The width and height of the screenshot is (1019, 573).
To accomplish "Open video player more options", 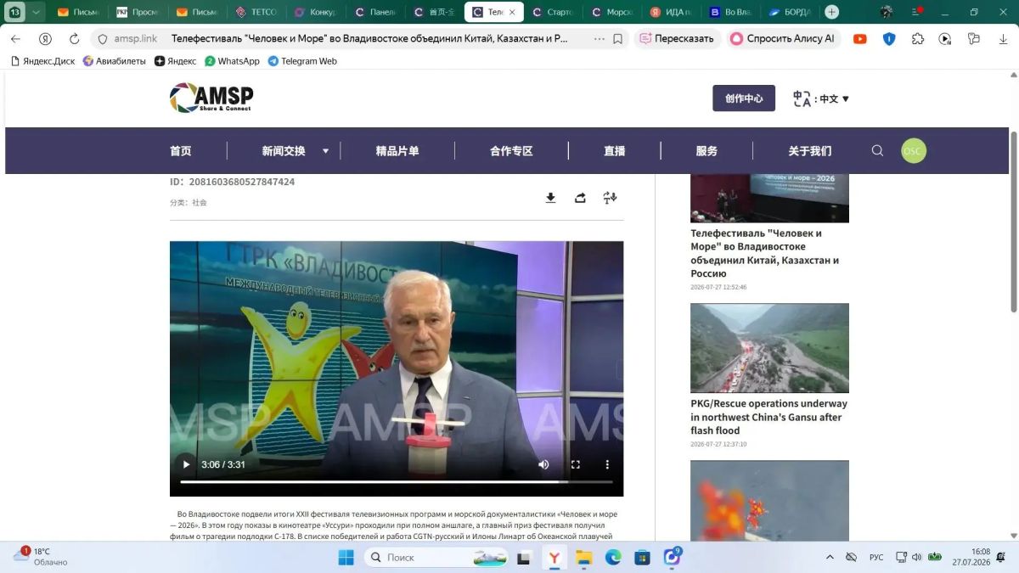I will pos(606,464).
